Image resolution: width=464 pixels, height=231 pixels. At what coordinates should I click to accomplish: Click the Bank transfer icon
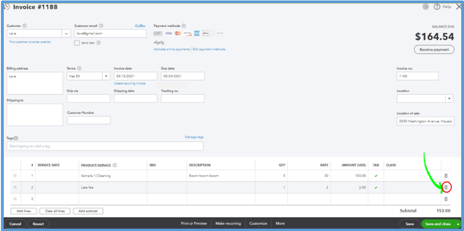[x=220, y=33]
